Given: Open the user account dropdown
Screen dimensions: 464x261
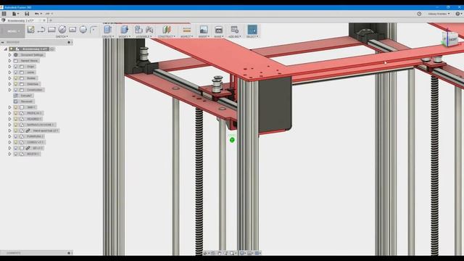Looking at the screenshot, I should point(439,14).
